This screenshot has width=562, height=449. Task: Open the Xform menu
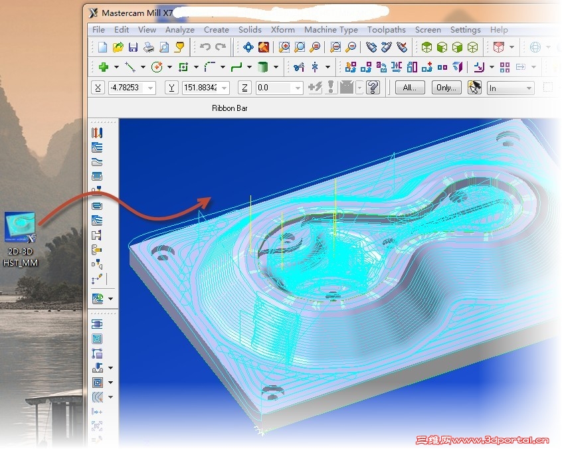point(283,30)
